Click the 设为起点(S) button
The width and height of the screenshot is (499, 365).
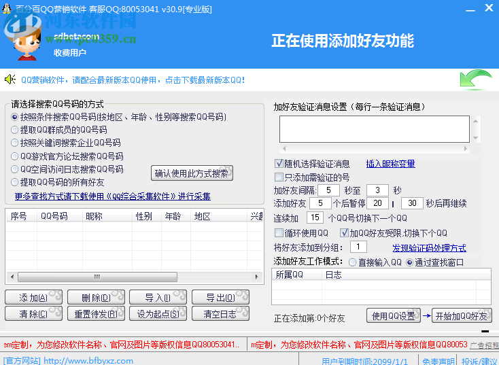click(x=158, y=314)
